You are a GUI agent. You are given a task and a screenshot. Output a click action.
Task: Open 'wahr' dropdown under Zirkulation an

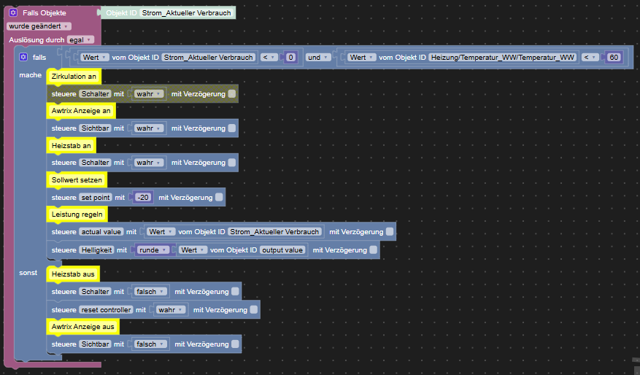(x=149, y=94)
